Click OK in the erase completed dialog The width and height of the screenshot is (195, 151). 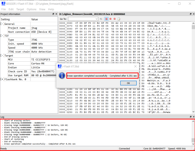pyautogui.click(x=128, y=83)
